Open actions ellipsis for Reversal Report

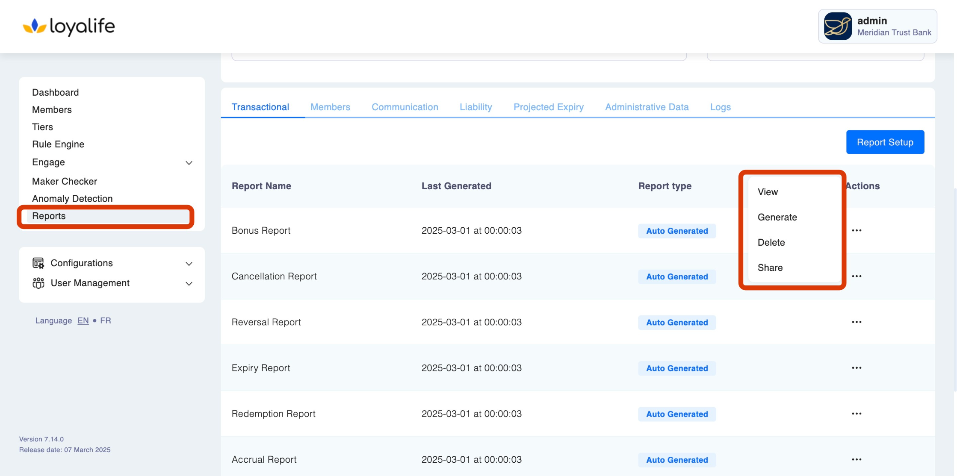click(856, 322)
